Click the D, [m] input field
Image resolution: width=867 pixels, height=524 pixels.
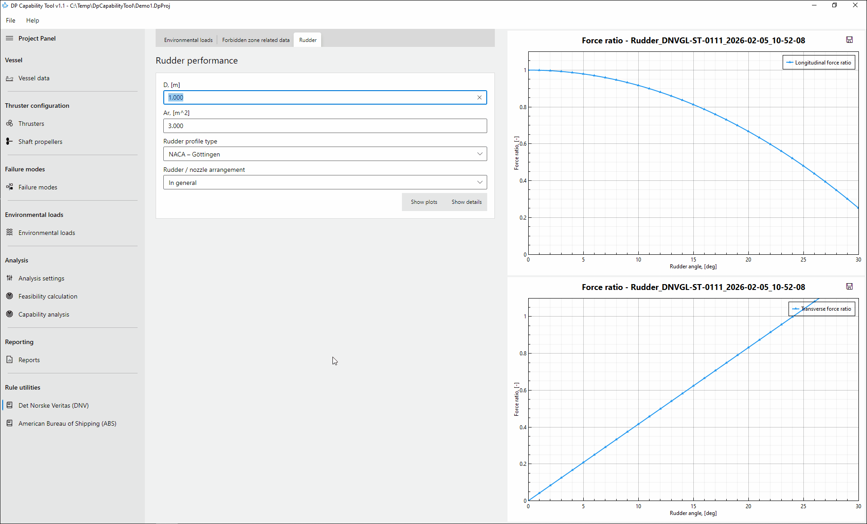tap(325, 97)
